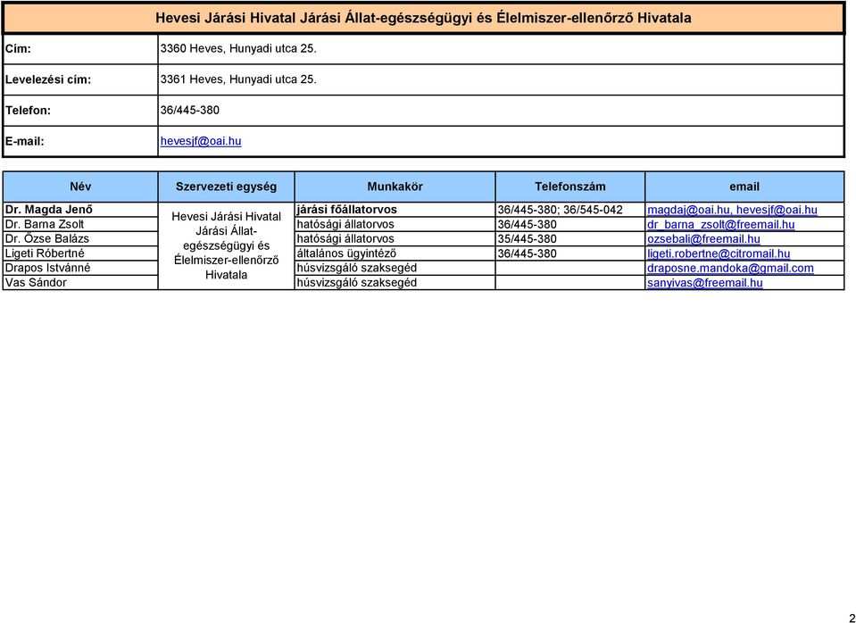
Task: Select the 36/445-380 phone number in the header block
Action: 189,111
